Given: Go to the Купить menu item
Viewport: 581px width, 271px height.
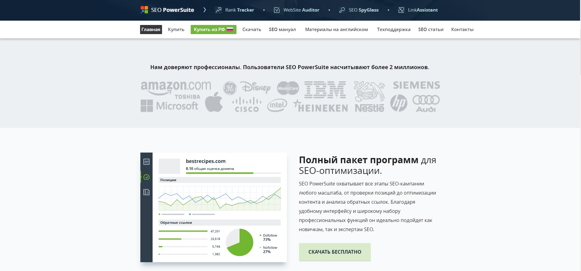Looking at the screenshot, I should pyautogui.click(x=176, y=30).
